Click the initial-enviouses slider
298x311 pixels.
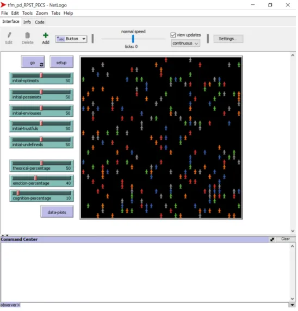(x=41, y=111)
